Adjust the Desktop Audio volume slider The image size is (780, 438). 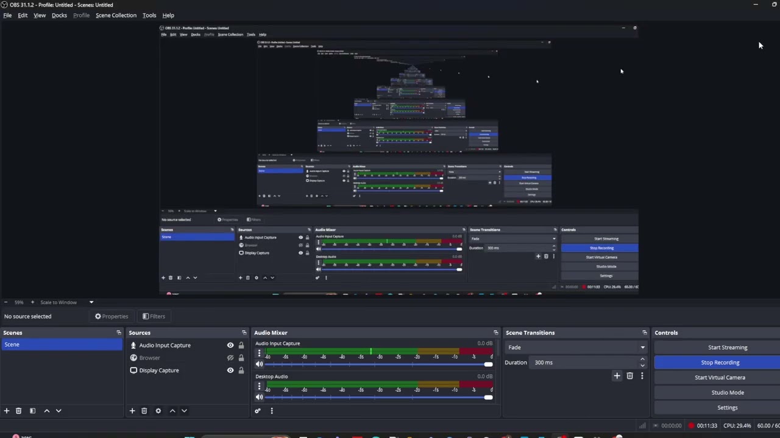pos(379,397)
